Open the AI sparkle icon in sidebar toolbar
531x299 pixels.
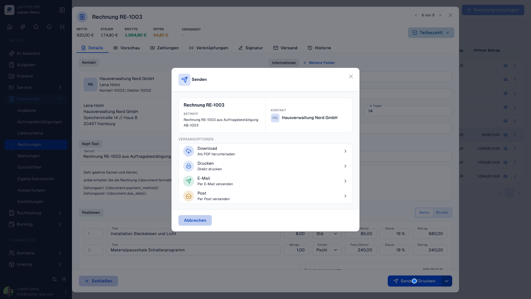pyautogui.click(x=23, y=27)
